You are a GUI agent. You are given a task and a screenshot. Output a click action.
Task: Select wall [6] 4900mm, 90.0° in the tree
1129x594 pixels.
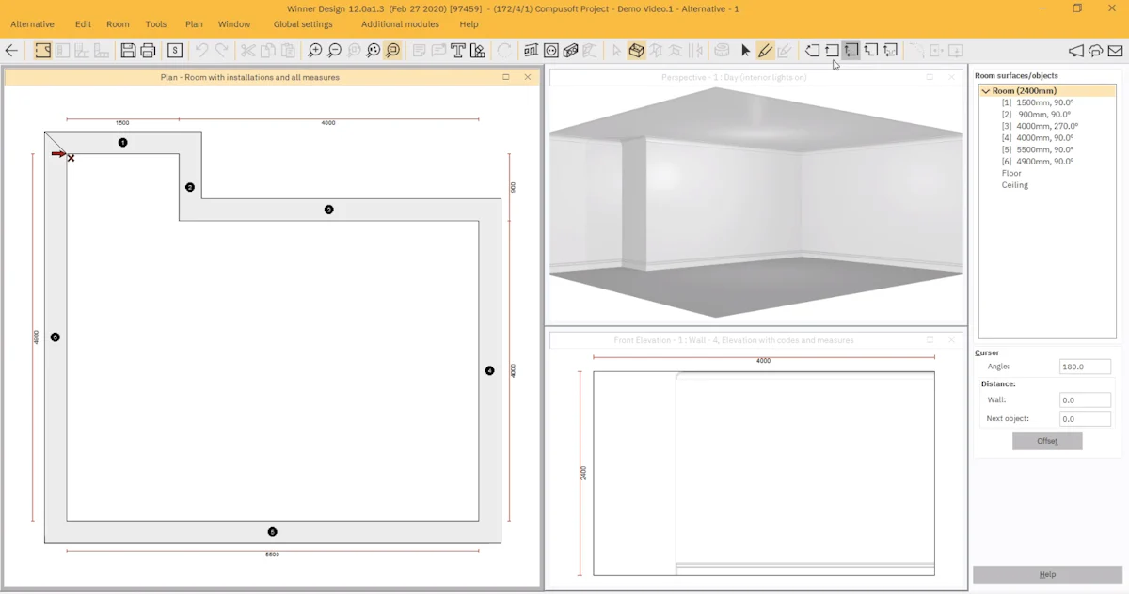tap(1038, 162)
